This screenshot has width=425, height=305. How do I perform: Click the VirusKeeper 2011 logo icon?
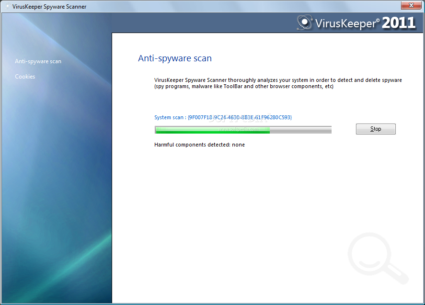click(x=304, y=23)
